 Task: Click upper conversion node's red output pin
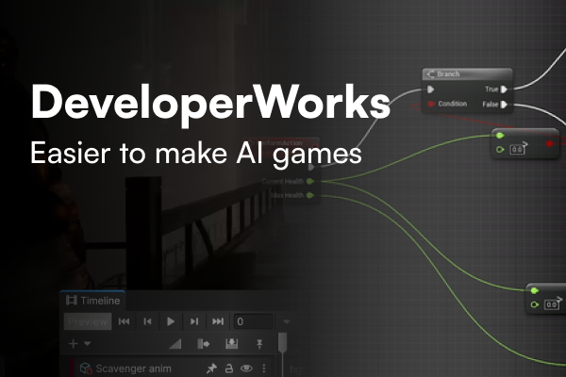(549, 143)
